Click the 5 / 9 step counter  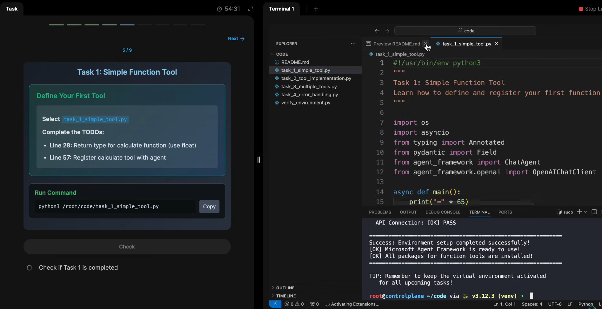coord(127,50)
